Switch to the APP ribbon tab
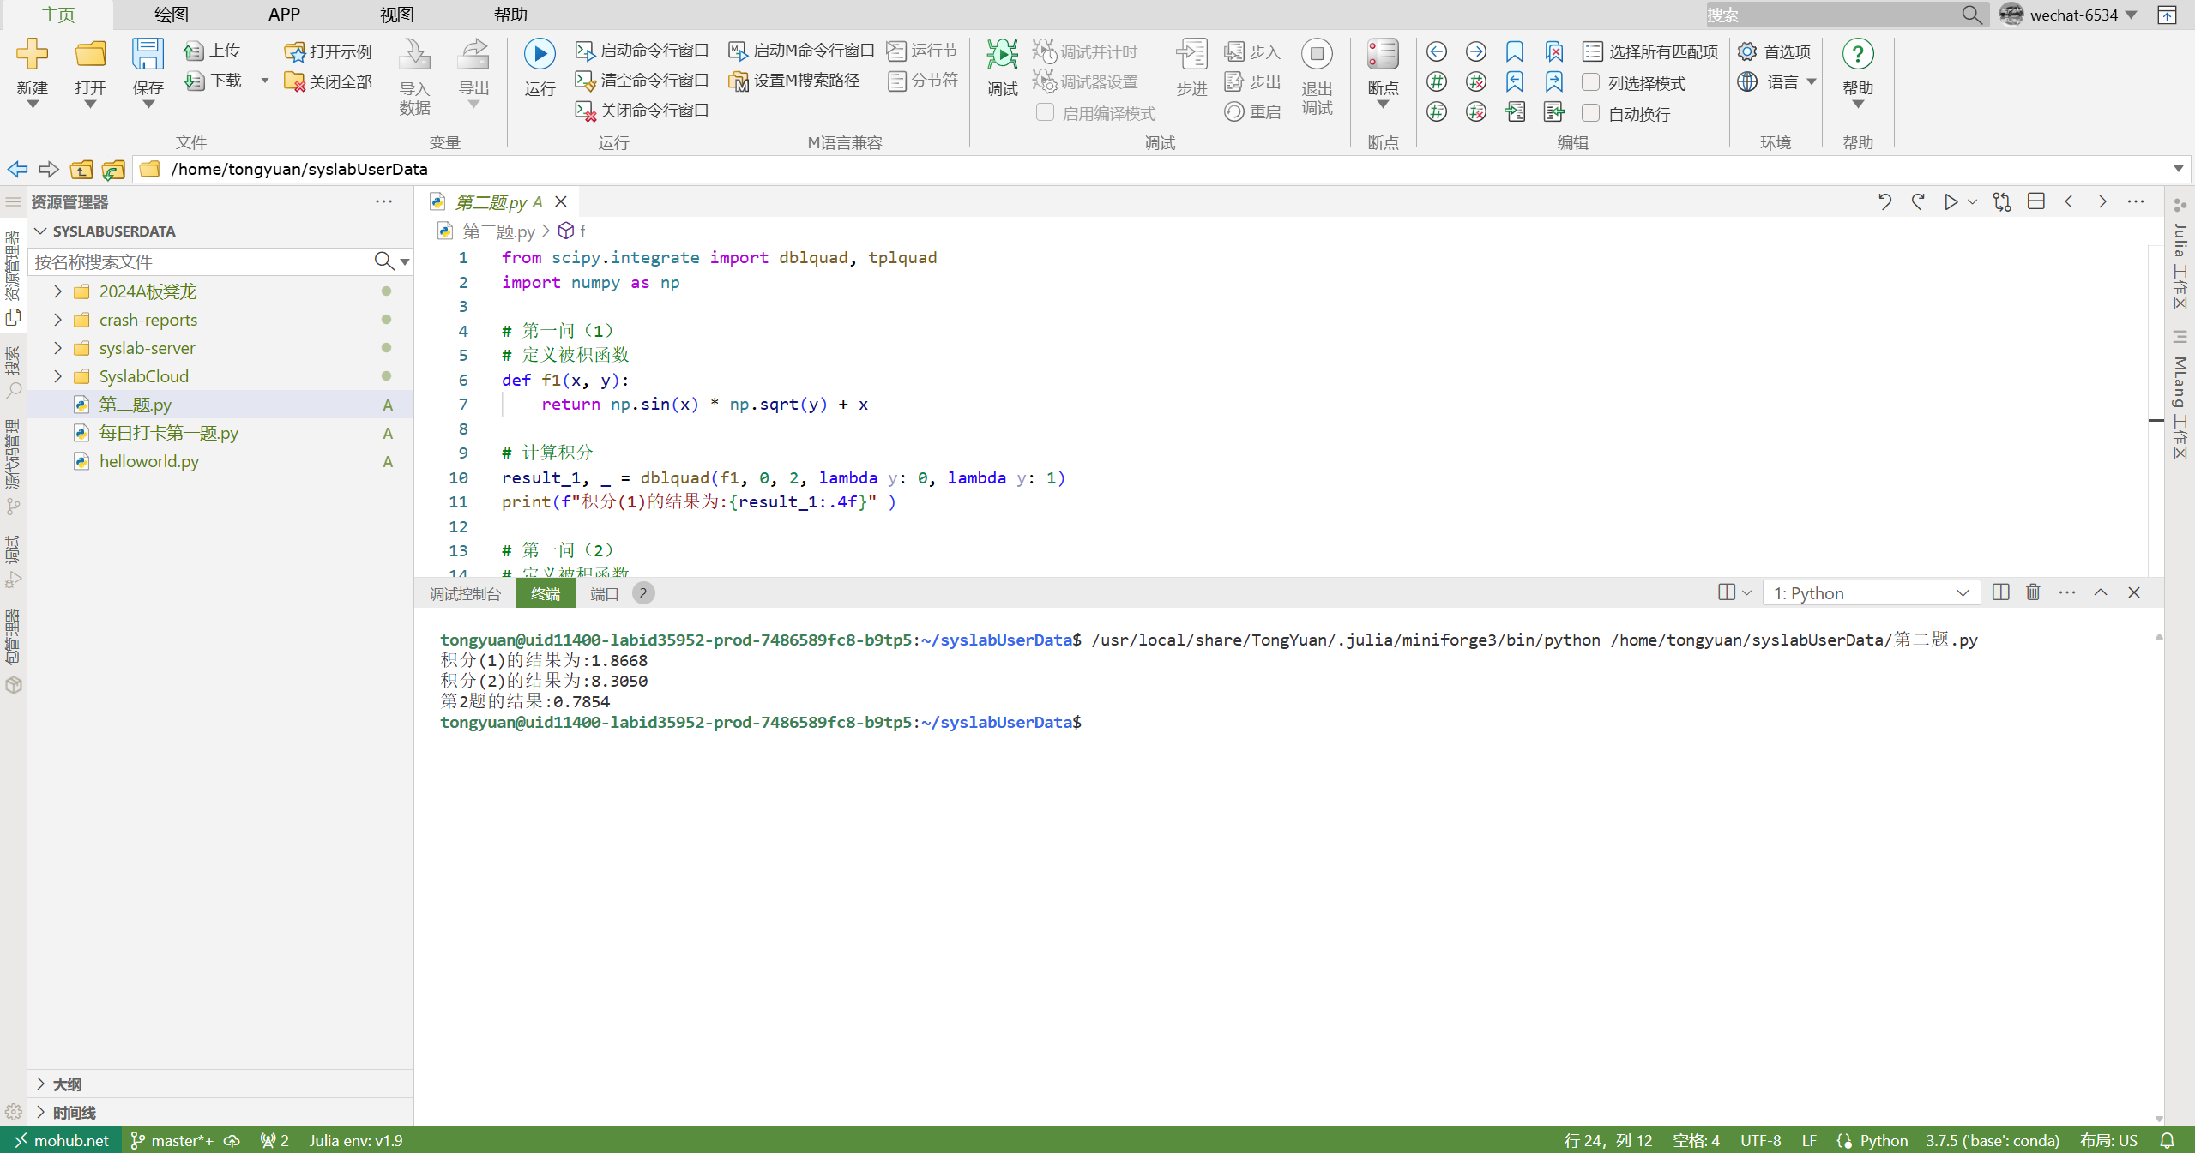Image resolution: width=2195 pixels, height=1153 pixels. 284,15
